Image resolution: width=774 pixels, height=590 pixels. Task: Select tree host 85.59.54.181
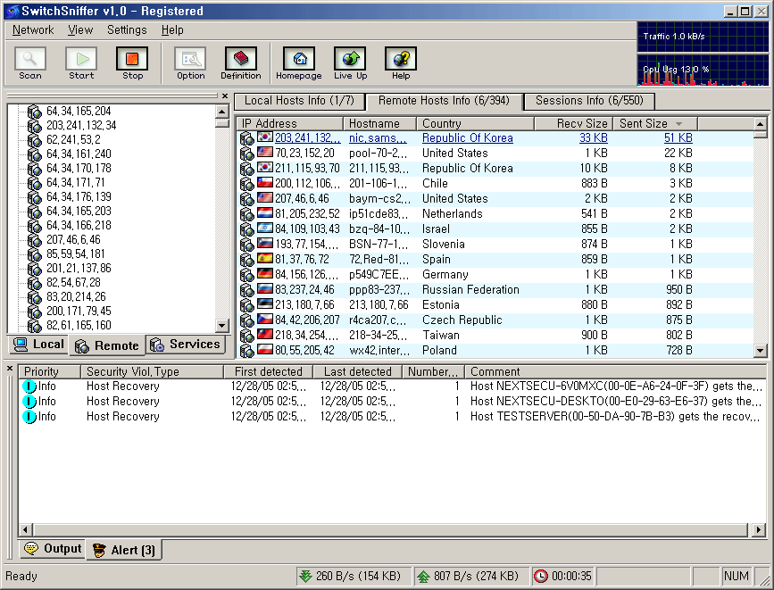[x=76, y=253]
